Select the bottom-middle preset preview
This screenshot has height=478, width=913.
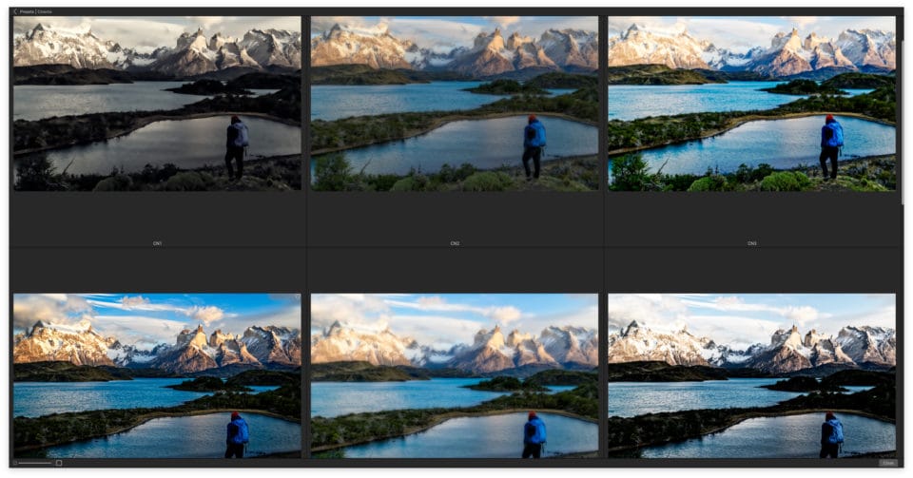(x=455, y=375)
